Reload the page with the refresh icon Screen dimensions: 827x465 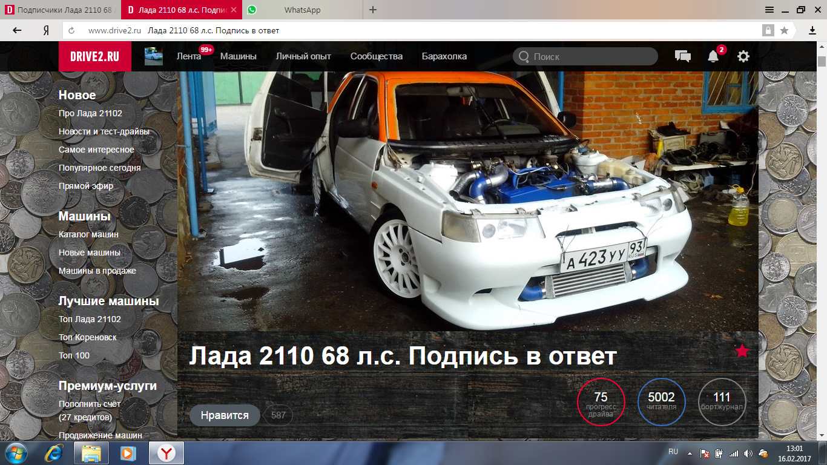(x=71, y=30)
